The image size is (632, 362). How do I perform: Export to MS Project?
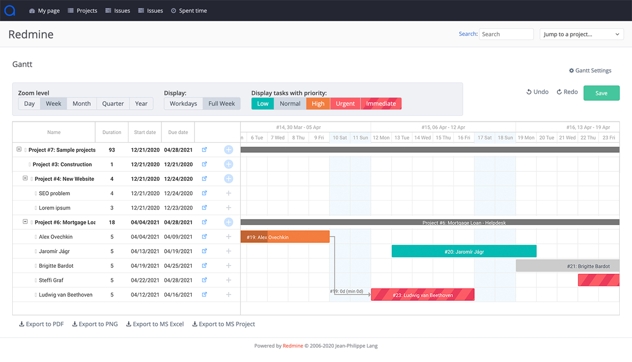pos(223,324)
